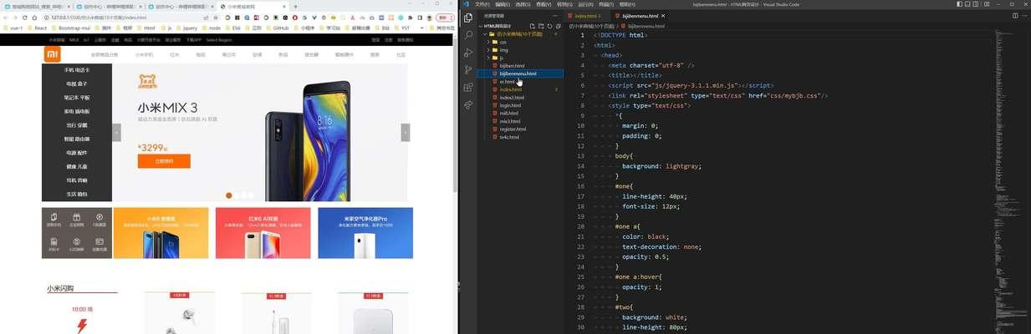This screenshot has height=334, width=1031.
Task: Click the 生活 箱包 category in sidebar
Action: coord(77,194)
